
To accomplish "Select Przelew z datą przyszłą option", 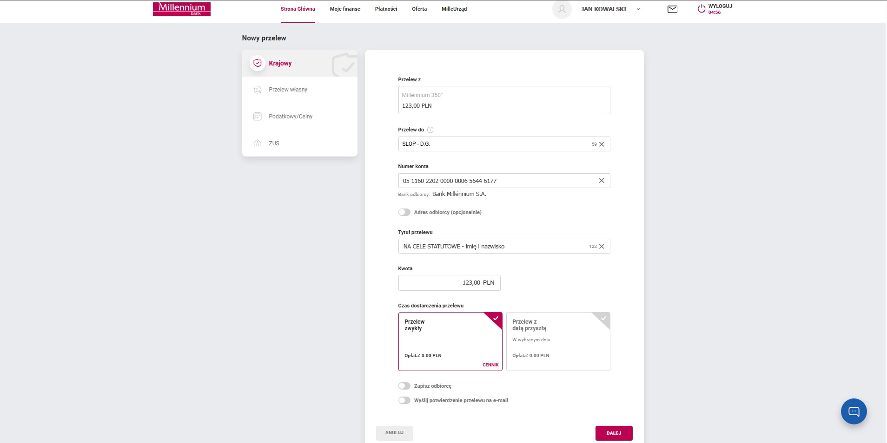I will [558, 341].
